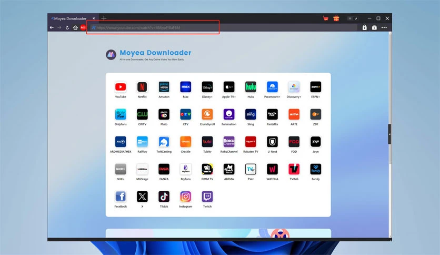This screenshot has width=440, height=255.
Task: Select the Instagram icon
Action: coord(185,197)
